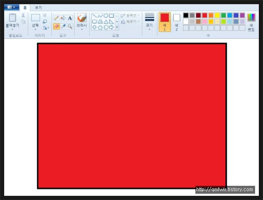Select the Text tool
The height and width of the screenshot is (200, 263).
(x=70, y=18)
